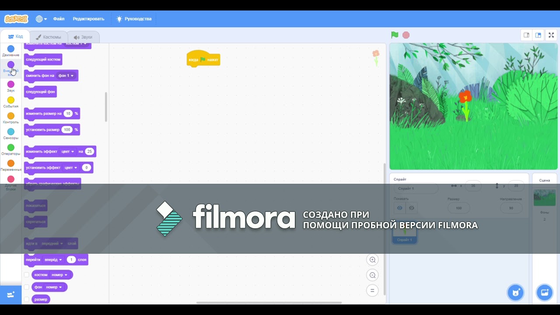Select the Контроль block category
Viewport: 560px width, 315px height.
tap(11, 118)
